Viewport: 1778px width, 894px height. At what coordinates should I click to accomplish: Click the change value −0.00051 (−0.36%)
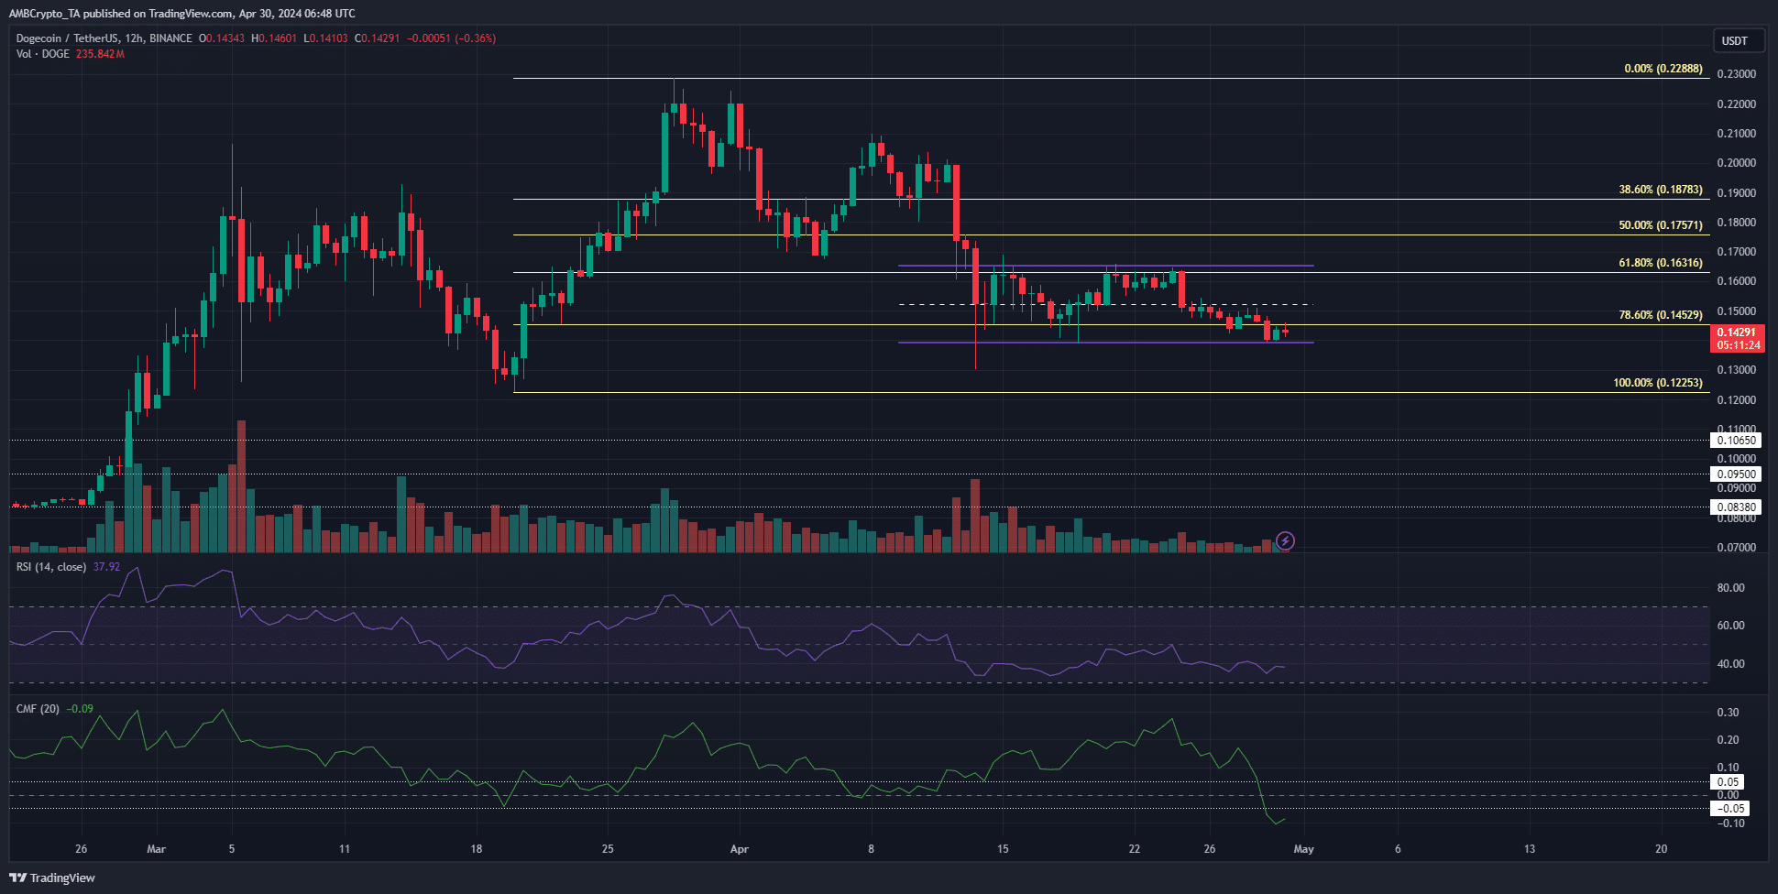(x=451, y=38)
